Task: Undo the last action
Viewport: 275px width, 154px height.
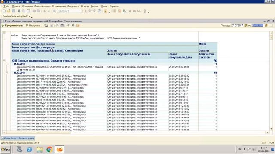Action: (45, 11)
